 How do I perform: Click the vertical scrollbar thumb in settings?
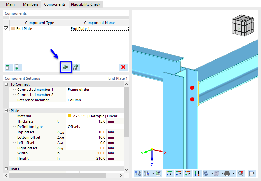click(126, 112)
